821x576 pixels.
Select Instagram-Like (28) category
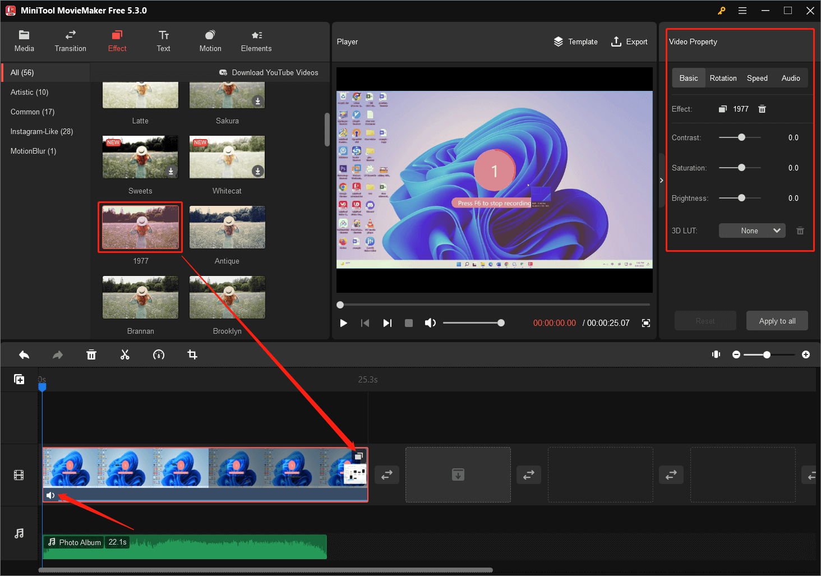point(42,131)
